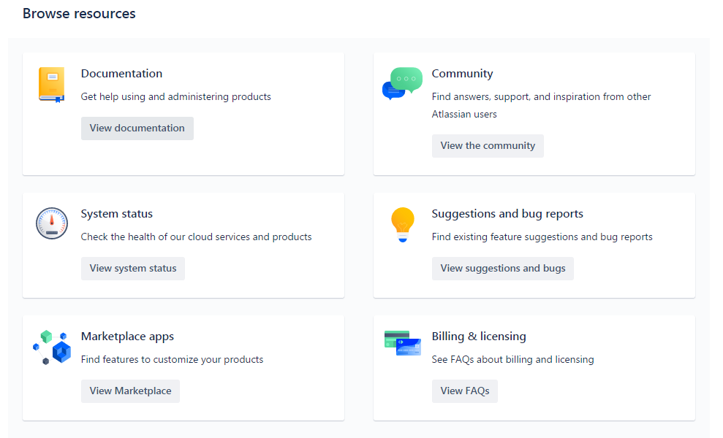
Task: Open View the community button
Action: click(x=488, y=146)
